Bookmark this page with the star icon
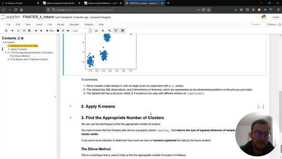 coord(208,10)
